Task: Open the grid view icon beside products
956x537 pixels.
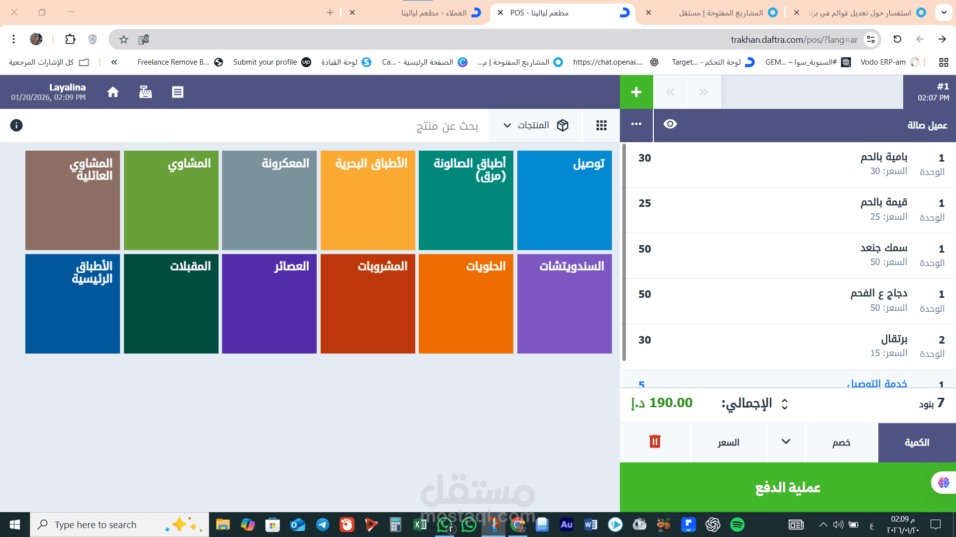Action: 601,125
